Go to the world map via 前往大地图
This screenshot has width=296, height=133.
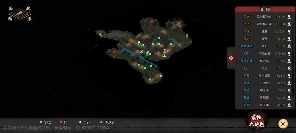click(x=256, y=121)
